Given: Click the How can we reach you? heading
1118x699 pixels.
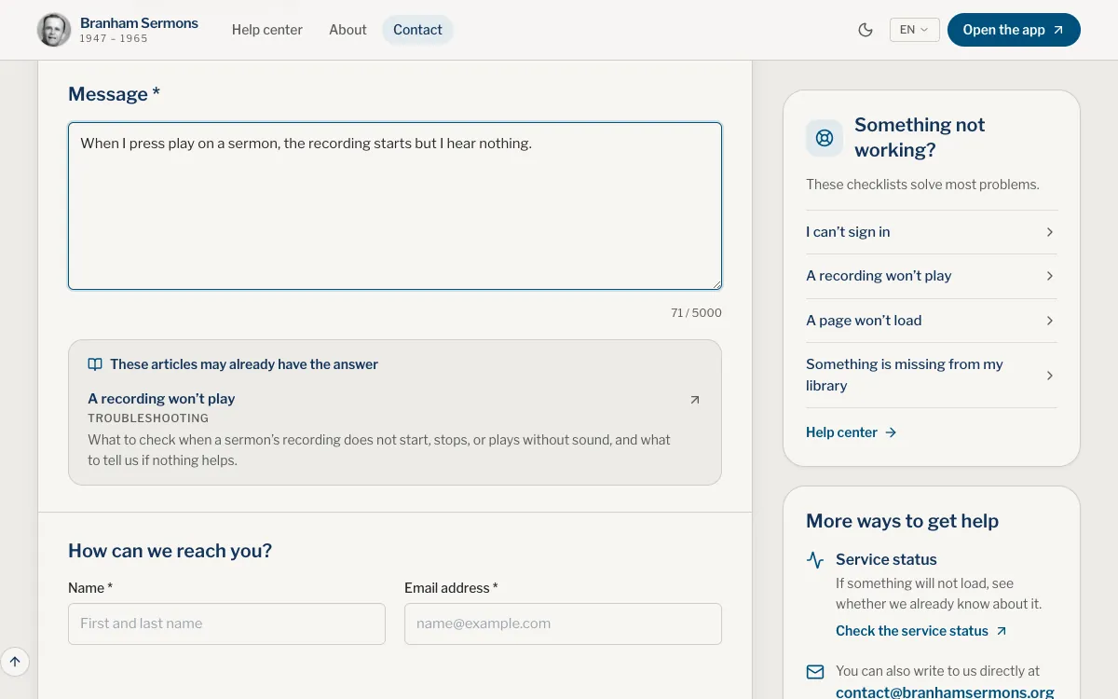Looking at the screenshot, I should (x=170, y=551).
